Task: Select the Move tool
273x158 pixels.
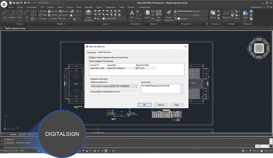Action: tap(43, 19)
